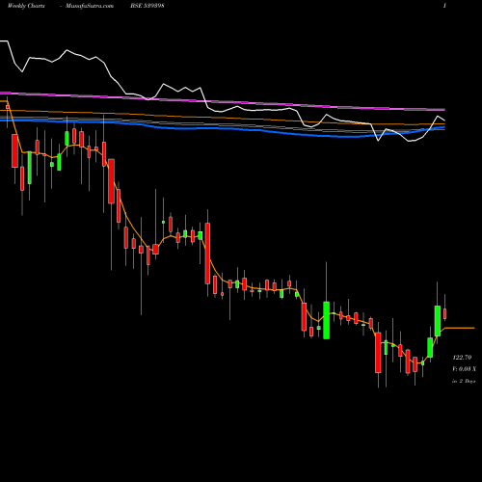Click the tall green candle left of the price label
The height and width of the screenshot is (482, 482).
point(438,321)
